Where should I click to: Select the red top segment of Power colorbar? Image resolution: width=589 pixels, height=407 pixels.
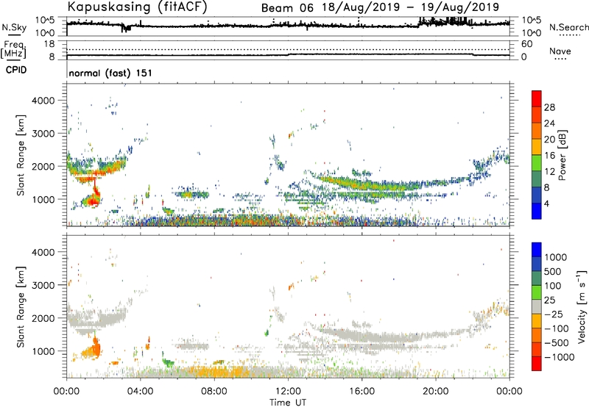pyautogui.click(x=537, y=98)
